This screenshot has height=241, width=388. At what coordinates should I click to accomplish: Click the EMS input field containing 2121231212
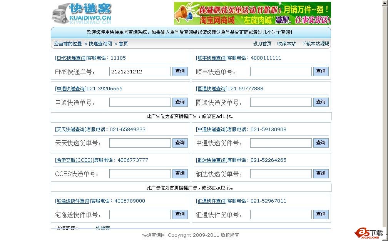140,71
